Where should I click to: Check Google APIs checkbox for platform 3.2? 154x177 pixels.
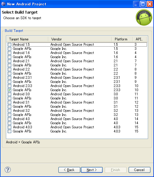9,115
